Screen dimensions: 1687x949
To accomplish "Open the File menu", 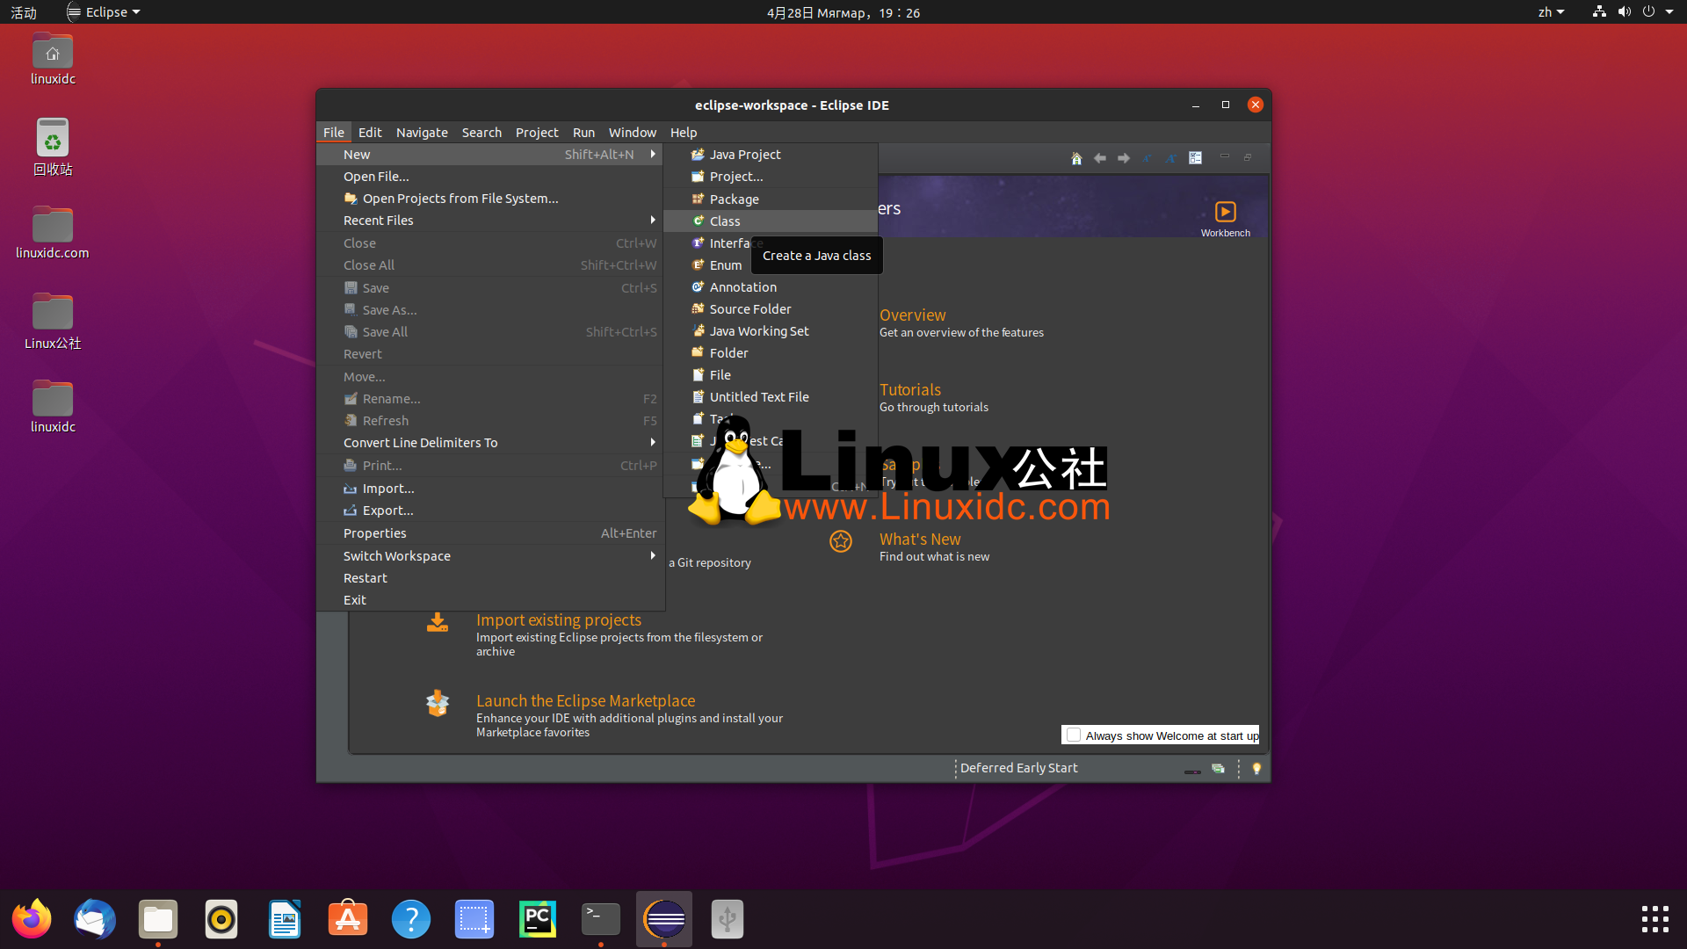I will click(x=334, y=133).
